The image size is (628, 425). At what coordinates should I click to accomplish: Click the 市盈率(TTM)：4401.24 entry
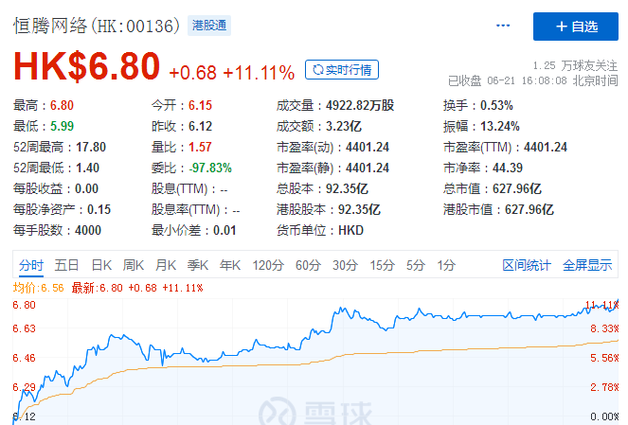505,147
